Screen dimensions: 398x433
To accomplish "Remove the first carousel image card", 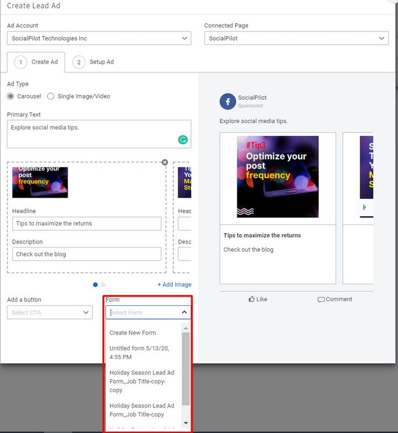I will 165,163.
